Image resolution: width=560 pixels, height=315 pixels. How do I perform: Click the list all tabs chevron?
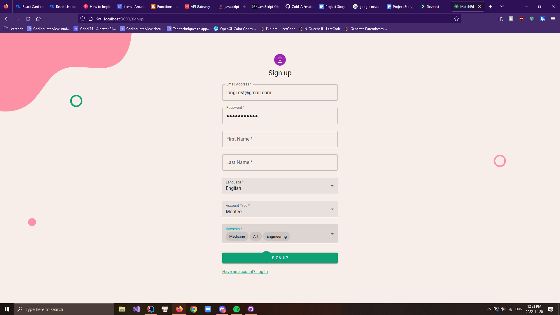click(x=502, y=6)
